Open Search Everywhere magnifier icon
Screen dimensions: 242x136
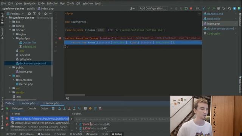(x=230, y=8)
